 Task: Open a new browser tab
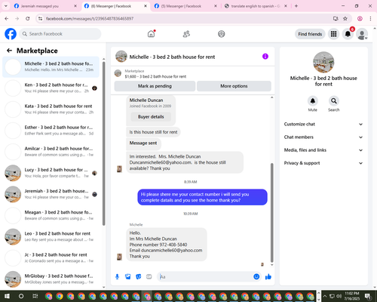point(296,6)
